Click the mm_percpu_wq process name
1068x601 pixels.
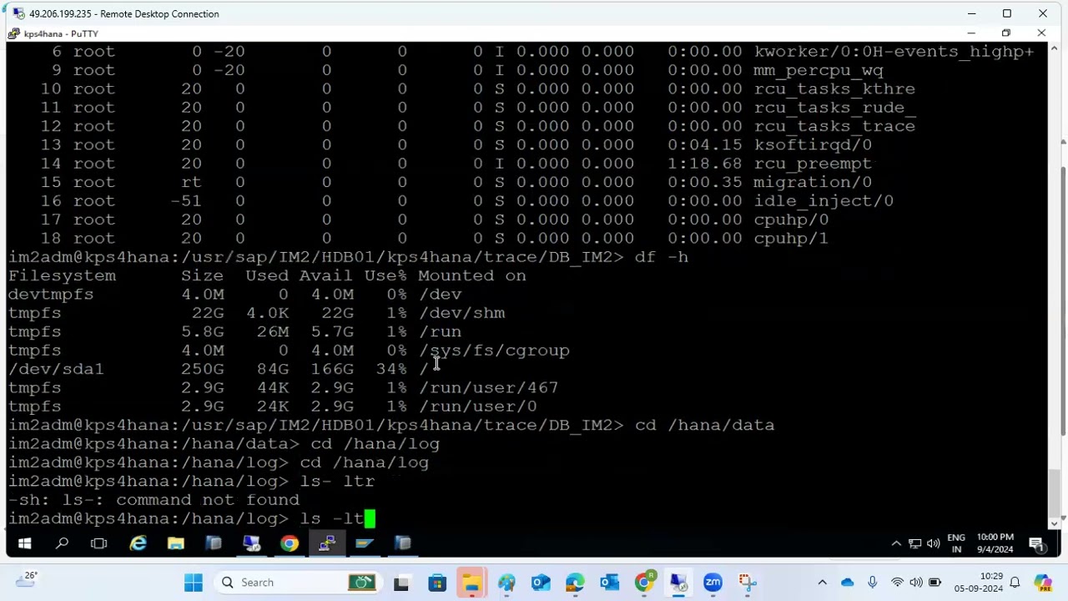click(818, 70)
